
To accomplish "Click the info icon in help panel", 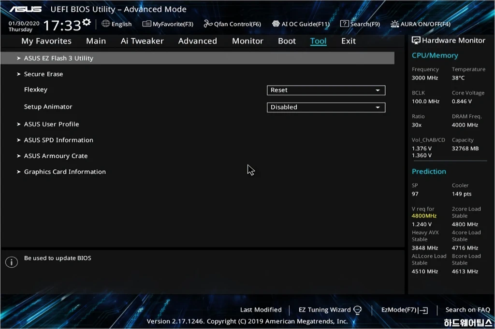I will point(12,262).
